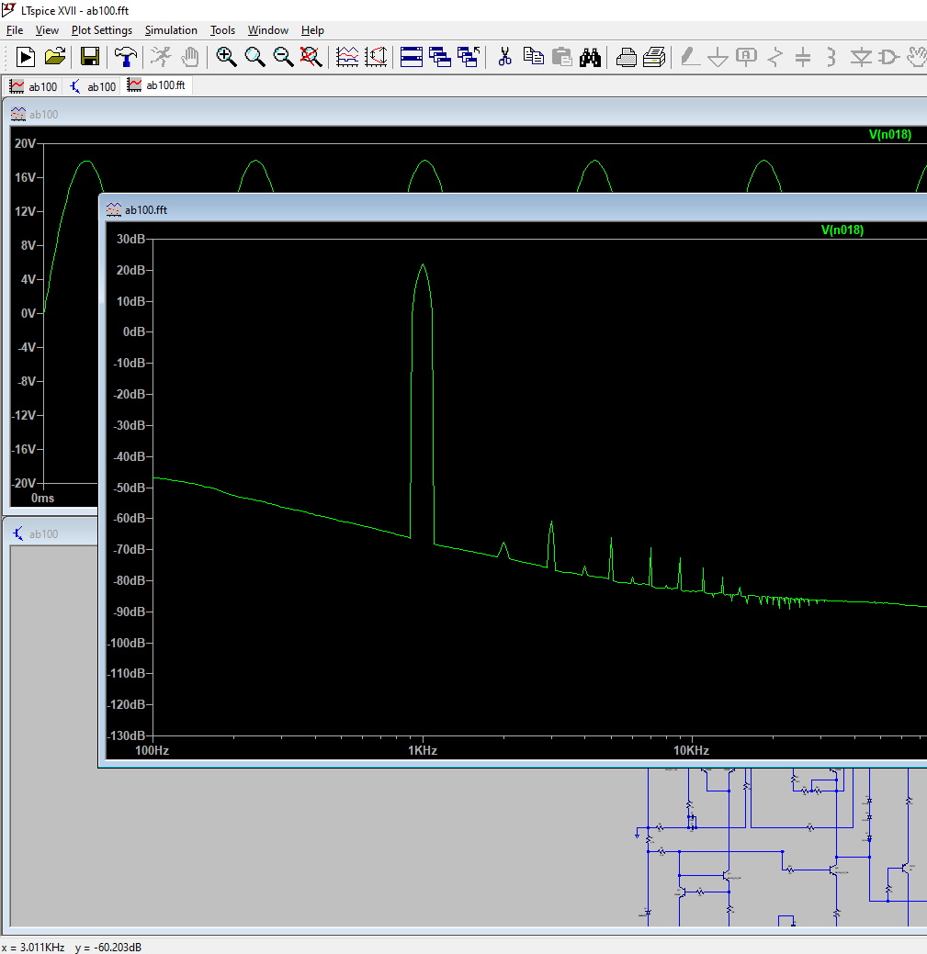Activate the Zoom Out magnifier icon
The image size is (927, 954).
283,57
